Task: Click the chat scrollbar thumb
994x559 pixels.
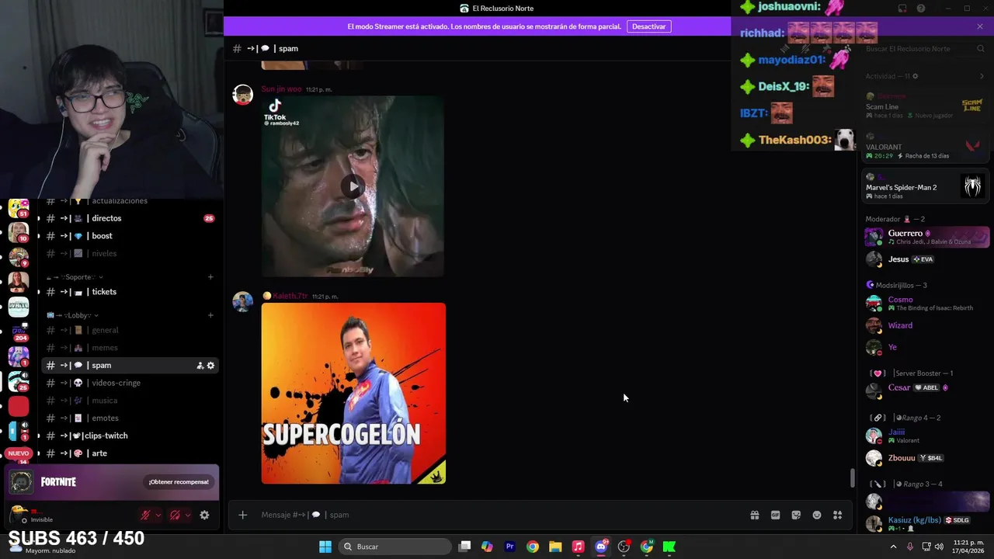Action: coord(853,478)
